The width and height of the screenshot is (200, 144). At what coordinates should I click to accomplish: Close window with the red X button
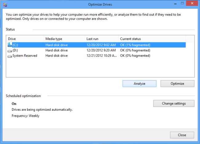click(x=192, y=3)
